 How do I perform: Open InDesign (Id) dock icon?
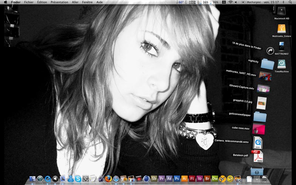[x=199, y=178]
